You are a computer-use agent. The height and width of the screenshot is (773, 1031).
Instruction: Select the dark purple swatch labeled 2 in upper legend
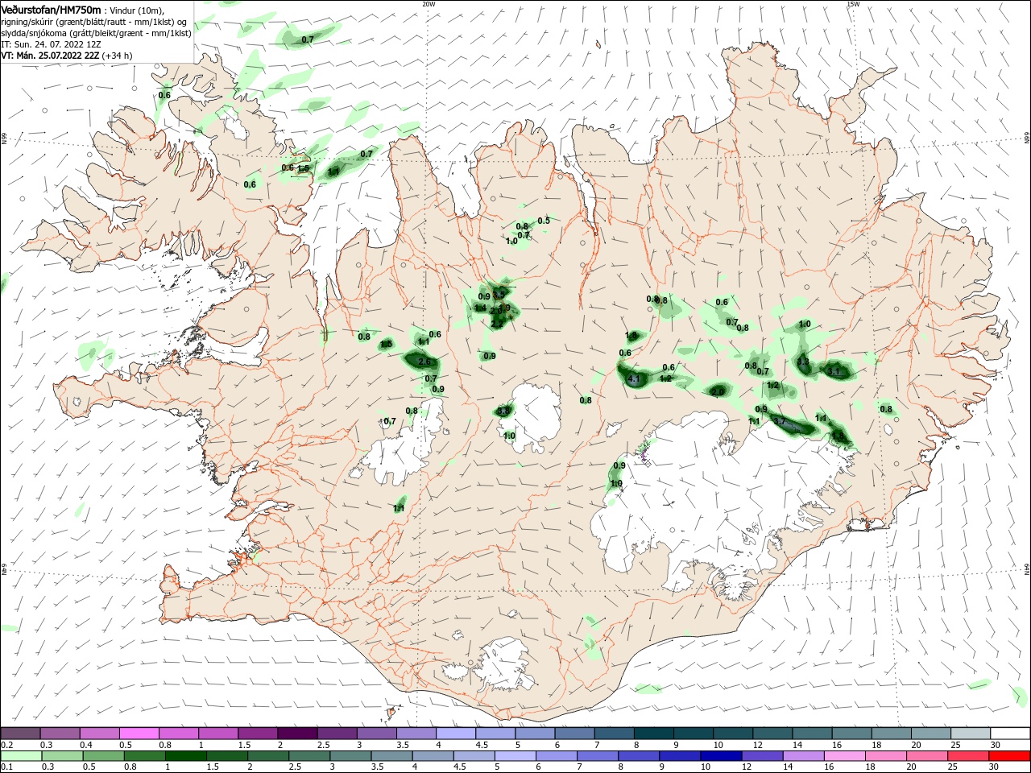pos(296,734)
